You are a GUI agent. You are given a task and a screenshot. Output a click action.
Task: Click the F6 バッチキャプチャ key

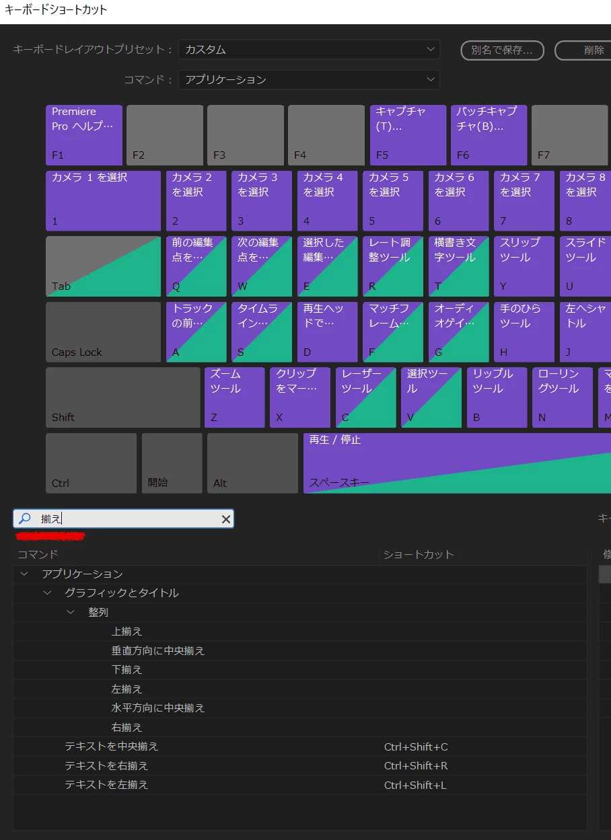(489, 135)
